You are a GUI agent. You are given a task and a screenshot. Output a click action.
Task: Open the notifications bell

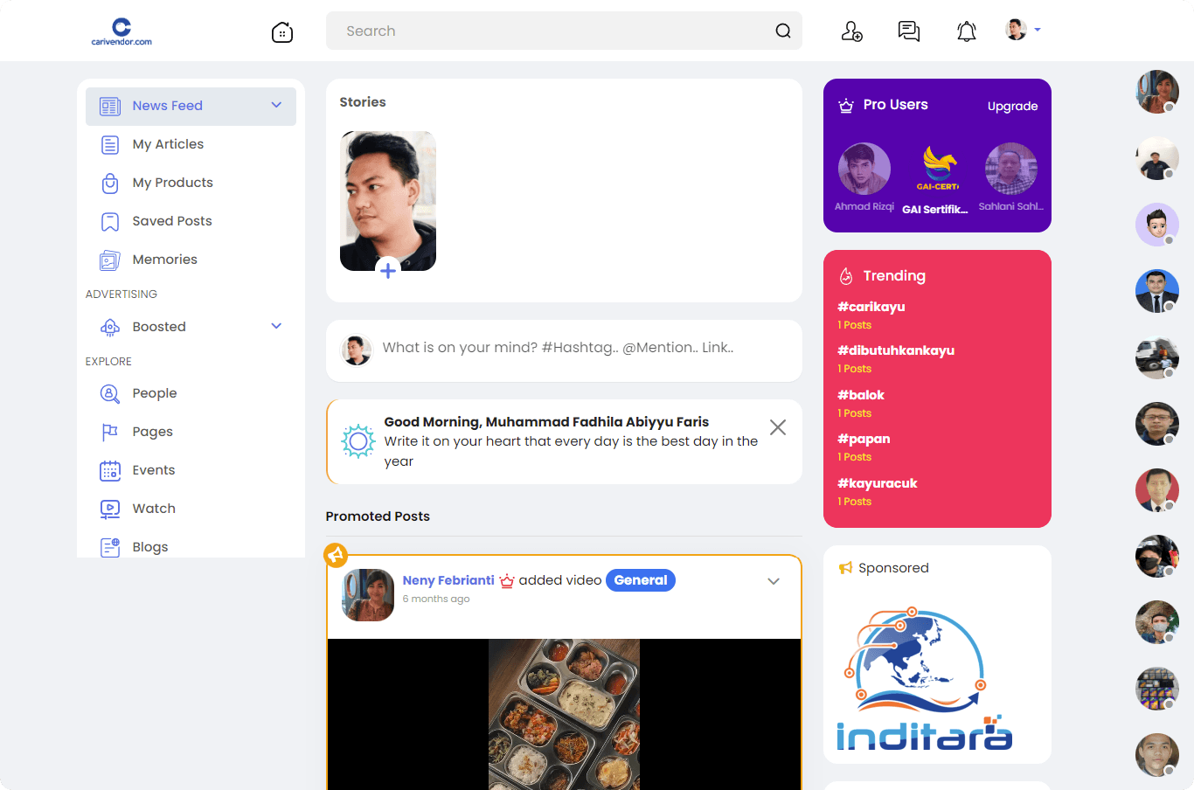pyautogui.click(x=966, y=32)
